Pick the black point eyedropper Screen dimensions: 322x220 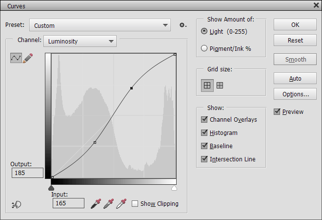(x=96, y=203)
